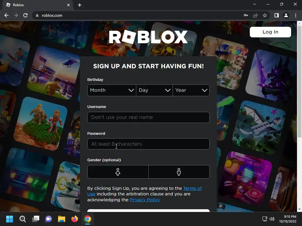Viewport: 302px width, 226px height.
Task: Open the Windows Start menu
Action: 9,219
